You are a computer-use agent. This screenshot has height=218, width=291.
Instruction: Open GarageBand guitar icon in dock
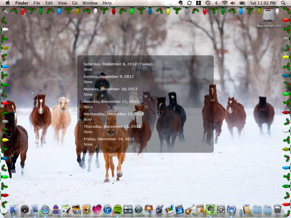190,210
